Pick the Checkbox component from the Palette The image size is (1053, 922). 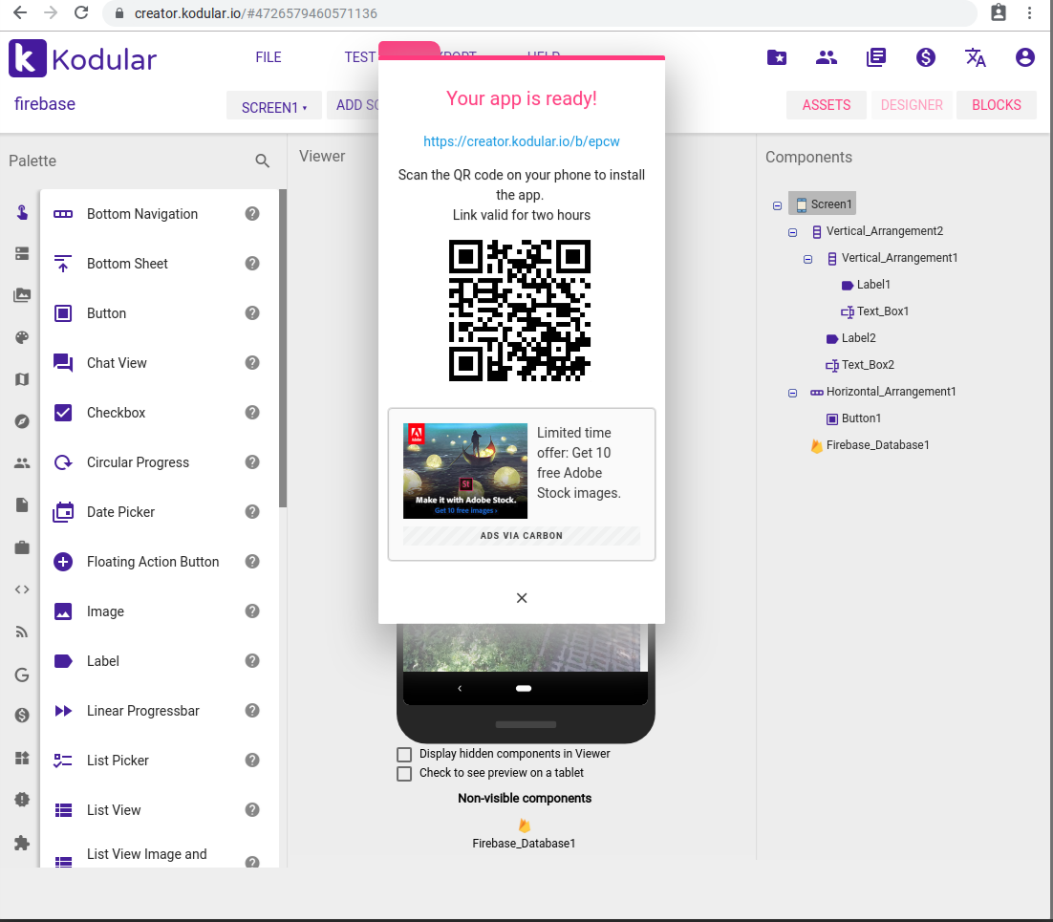pos(116,413)
